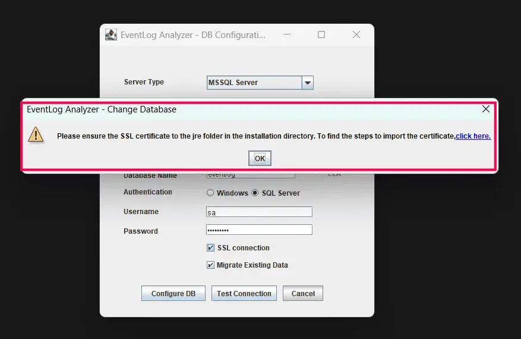Open the 'click here.' certificate steps link
This screenshot has height=339, width=521.
[x=473, y=136]
